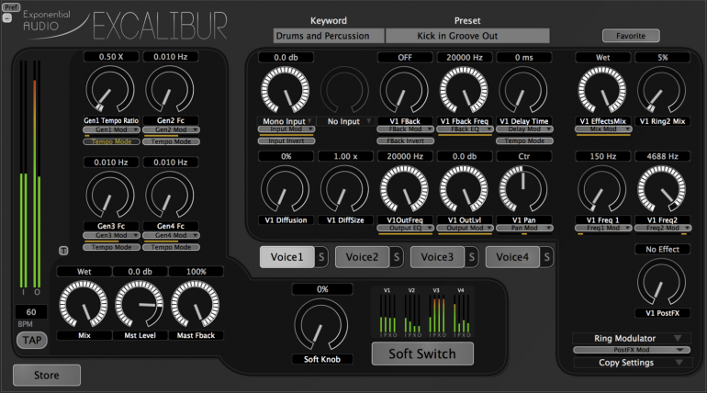Solo Voice1 with its S button
Viewport: 707px width, 393px height.
[x=321, y=257]
